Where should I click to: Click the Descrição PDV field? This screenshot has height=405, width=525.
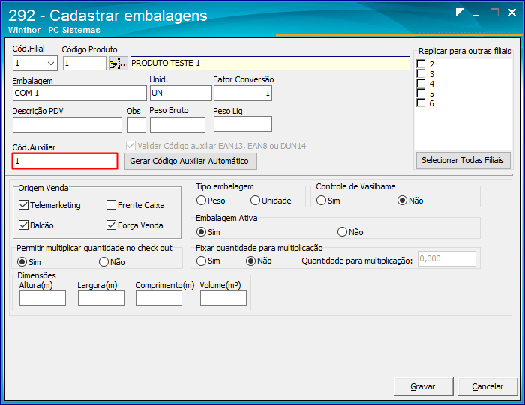[67, 124]
